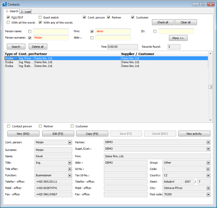Screen dimensions: 217x208
Task: Select the Ing. Mary result row
Action: point(106,62)
